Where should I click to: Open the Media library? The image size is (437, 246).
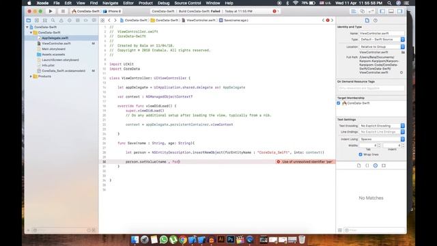pos(384,165)
